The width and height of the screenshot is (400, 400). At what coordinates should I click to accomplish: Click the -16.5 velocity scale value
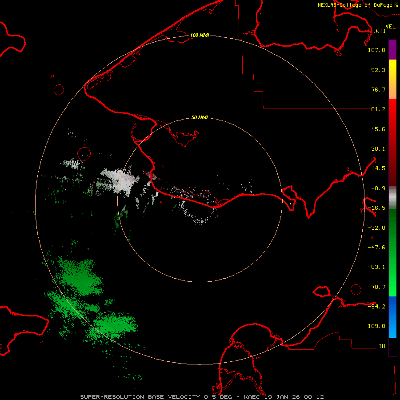(376, 208)
